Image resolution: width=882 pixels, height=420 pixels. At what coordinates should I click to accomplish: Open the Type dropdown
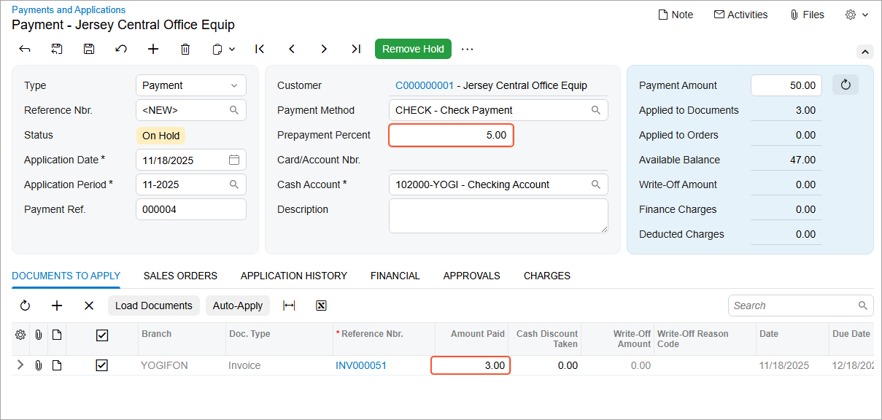tap(191, 85)
